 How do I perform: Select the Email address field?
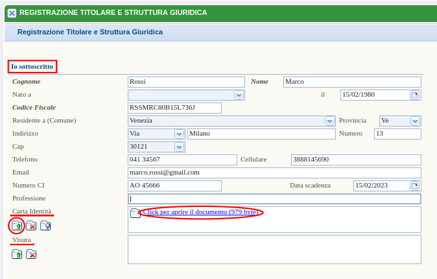[x=274, y=173]
